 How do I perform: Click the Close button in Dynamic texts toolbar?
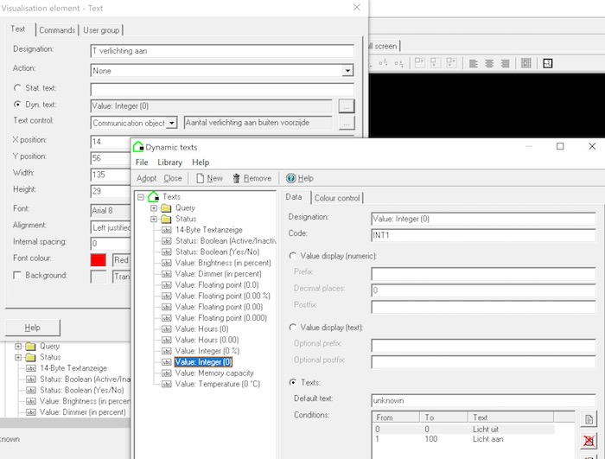173,178
